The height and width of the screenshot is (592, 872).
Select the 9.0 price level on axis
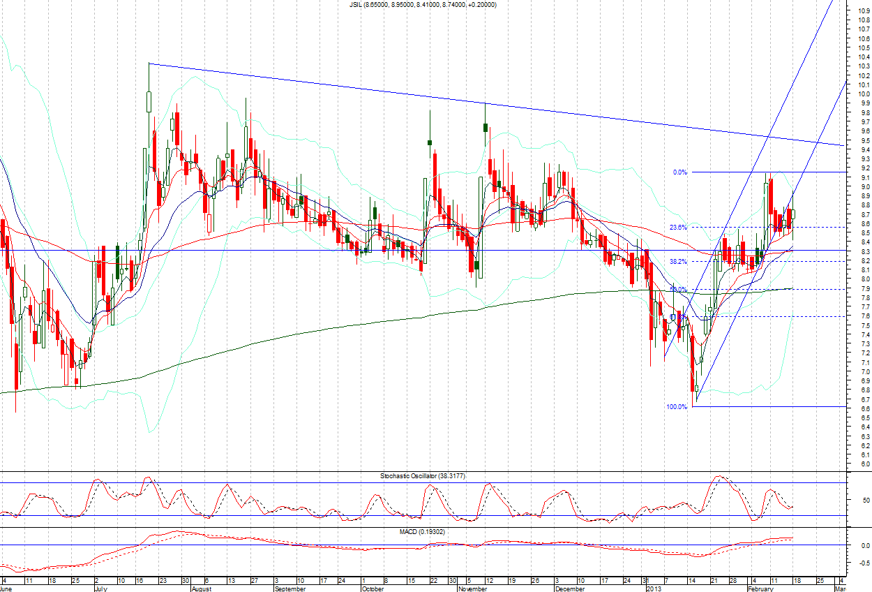(x=864, y=186)
